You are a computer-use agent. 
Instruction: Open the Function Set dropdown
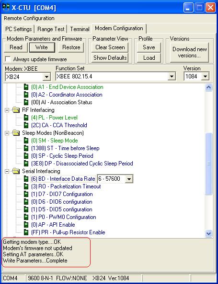click(x=172, y=76)
